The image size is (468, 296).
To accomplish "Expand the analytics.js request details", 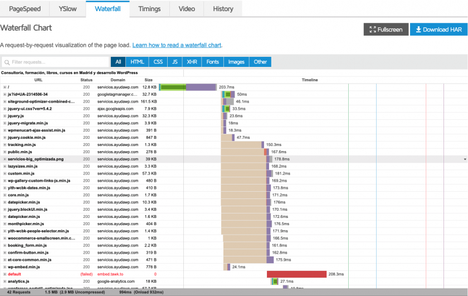I will pyautogui.click(x=4, y=282).
